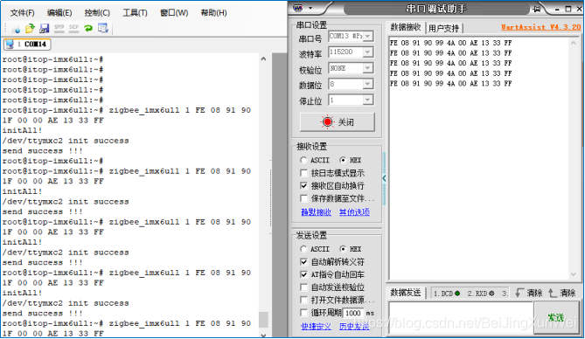Viewport: 585px width, 339px height.
Task: Click the SCP toolbar icon
Action: [73, 28]
